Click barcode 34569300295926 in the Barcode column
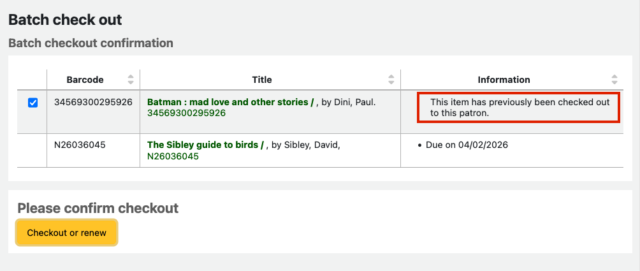 [x=93, y=102]
